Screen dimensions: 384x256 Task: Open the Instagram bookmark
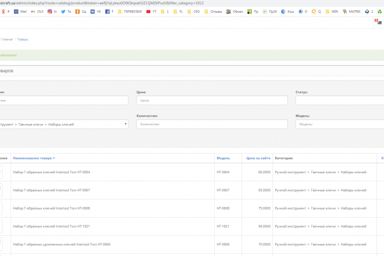(x=52, y=12)
